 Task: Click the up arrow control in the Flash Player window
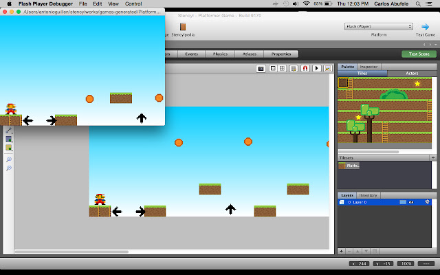coord(142,118)
